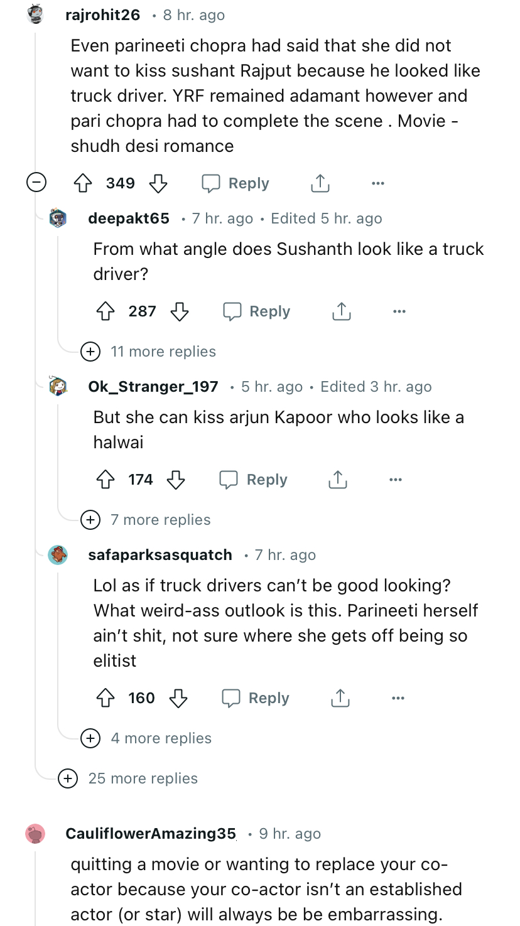Toggle upvote on Ok_Stranger_197's comment
This screenshot has width=520, height=926.
[105, 480]
